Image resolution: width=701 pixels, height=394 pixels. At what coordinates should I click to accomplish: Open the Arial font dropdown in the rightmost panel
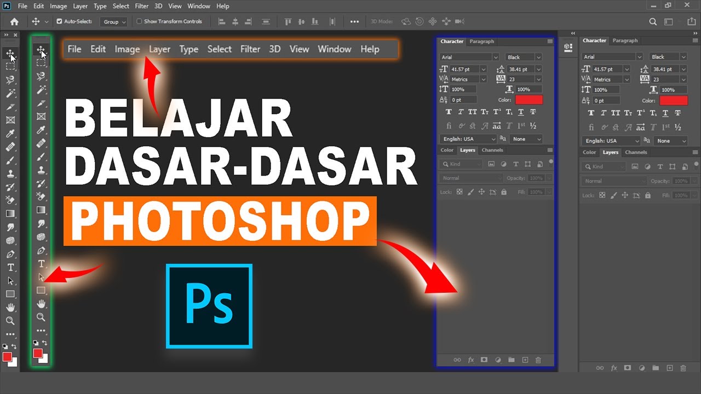pyautogui.click(x=612, y=57)
